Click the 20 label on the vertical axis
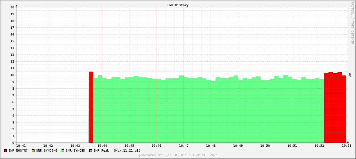Image resolution: width=356 pixels, height=159 pixels. [12, 7]
